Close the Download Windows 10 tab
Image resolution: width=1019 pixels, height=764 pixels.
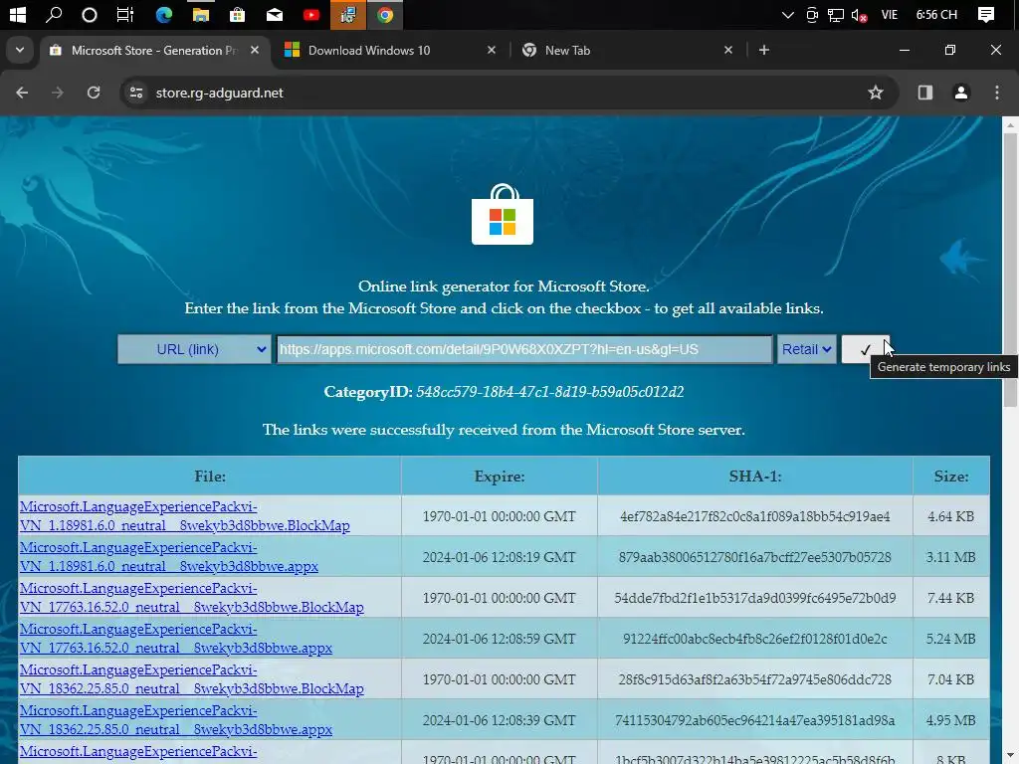[492, 50]
